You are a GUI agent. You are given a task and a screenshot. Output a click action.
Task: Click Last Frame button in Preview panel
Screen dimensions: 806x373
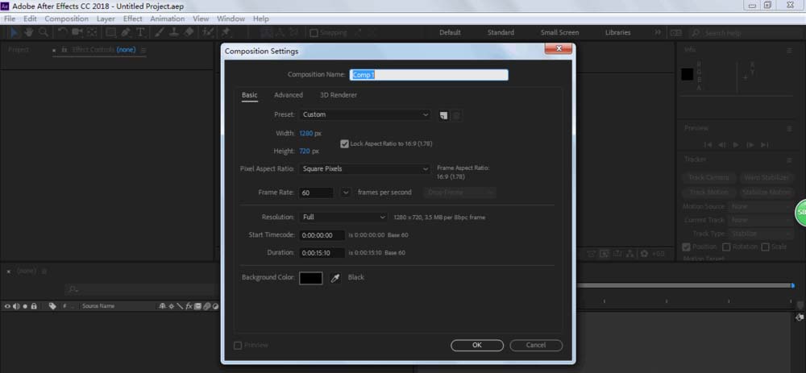point(764,145)
